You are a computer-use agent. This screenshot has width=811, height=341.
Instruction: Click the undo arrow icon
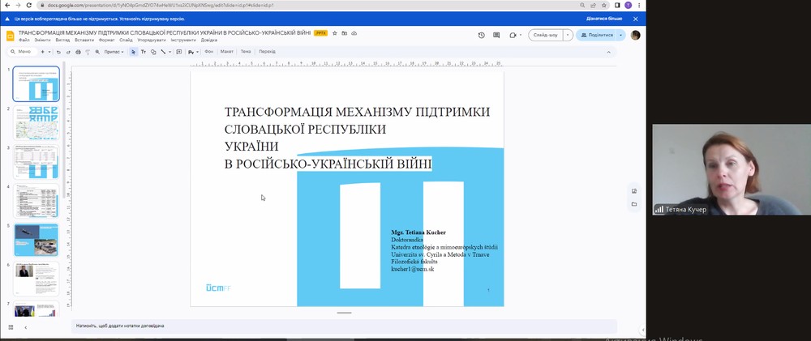[58, 52]
